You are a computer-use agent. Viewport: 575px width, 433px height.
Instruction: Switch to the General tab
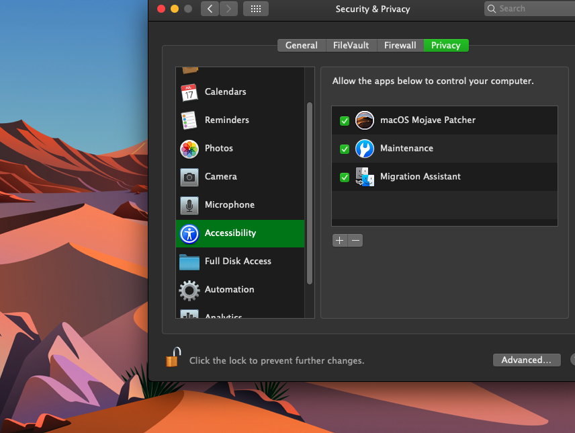[x=302, y=46]
